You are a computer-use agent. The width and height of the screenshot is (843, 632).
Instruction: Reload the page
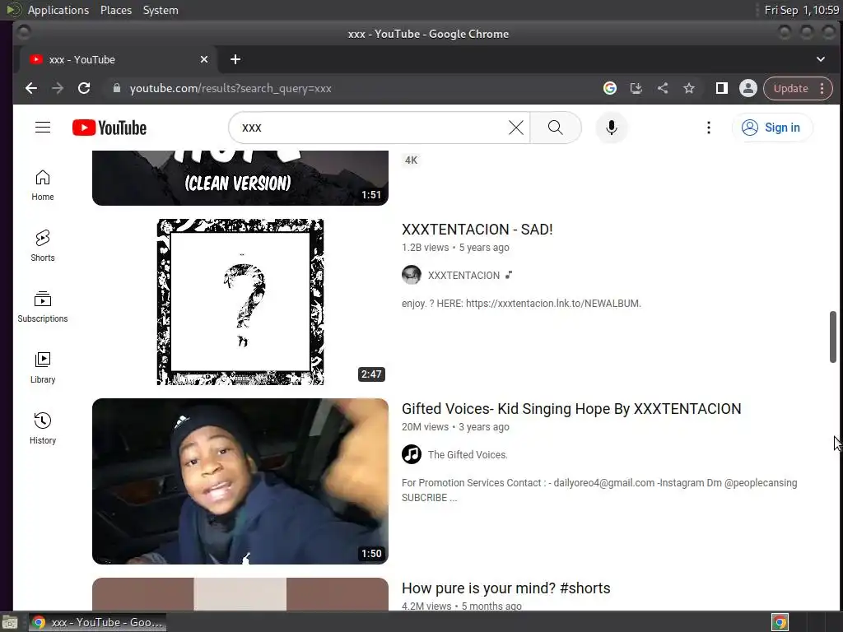(84, 88)
